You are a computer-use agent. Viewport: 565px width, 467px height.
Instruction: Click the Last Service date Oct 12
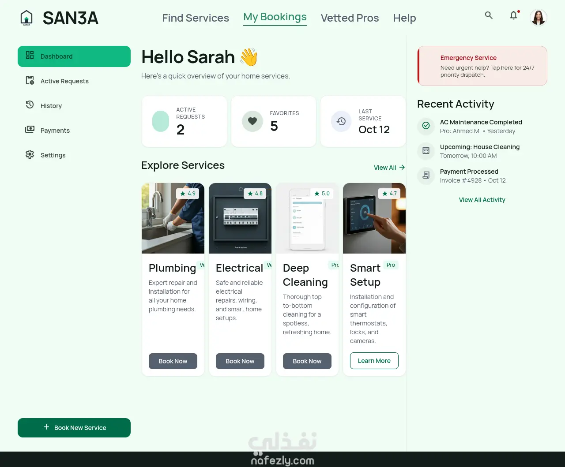click(x=374, y=129)
